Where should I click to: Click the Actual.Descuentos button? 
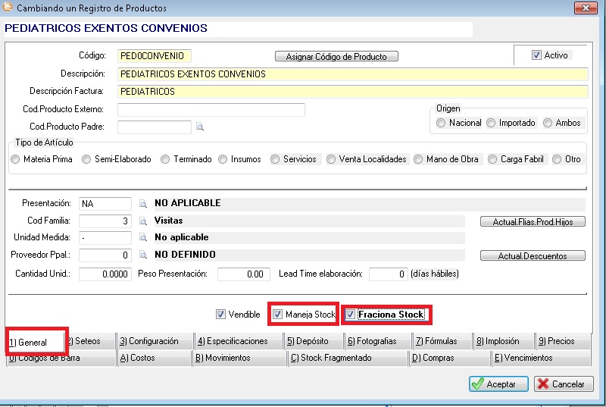tap(533, 256)
